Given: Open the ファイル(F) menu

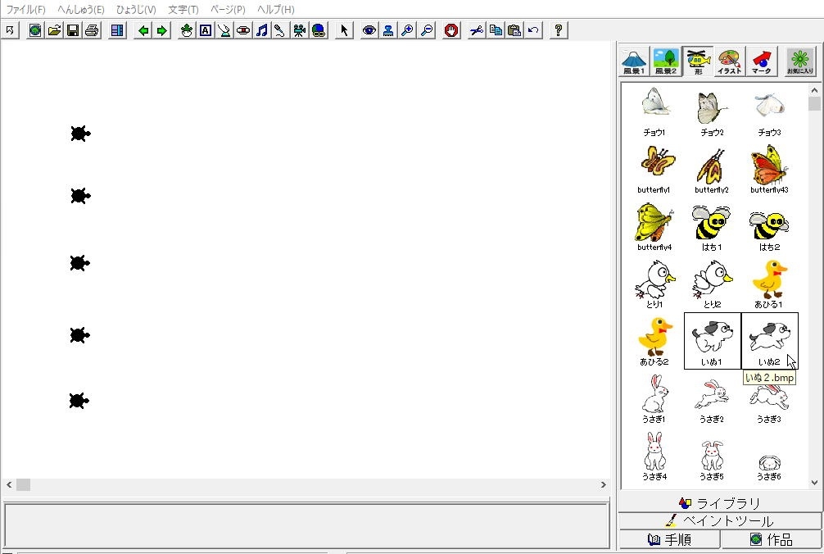Looking at the screenshot, I should coord(25,10).
